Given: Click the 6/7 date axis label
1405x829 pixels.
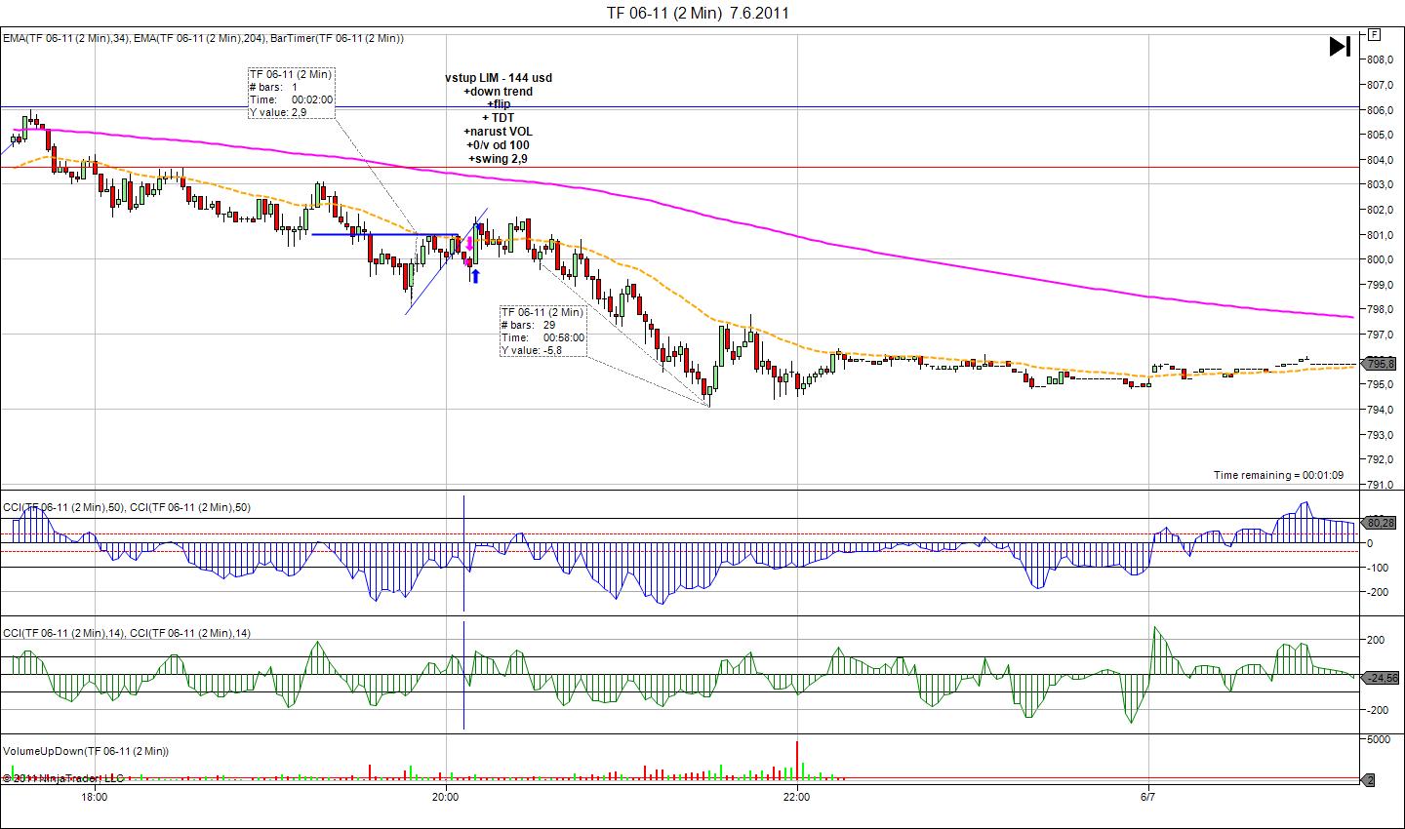Looking at the screenshot, I should point(1148,797).
